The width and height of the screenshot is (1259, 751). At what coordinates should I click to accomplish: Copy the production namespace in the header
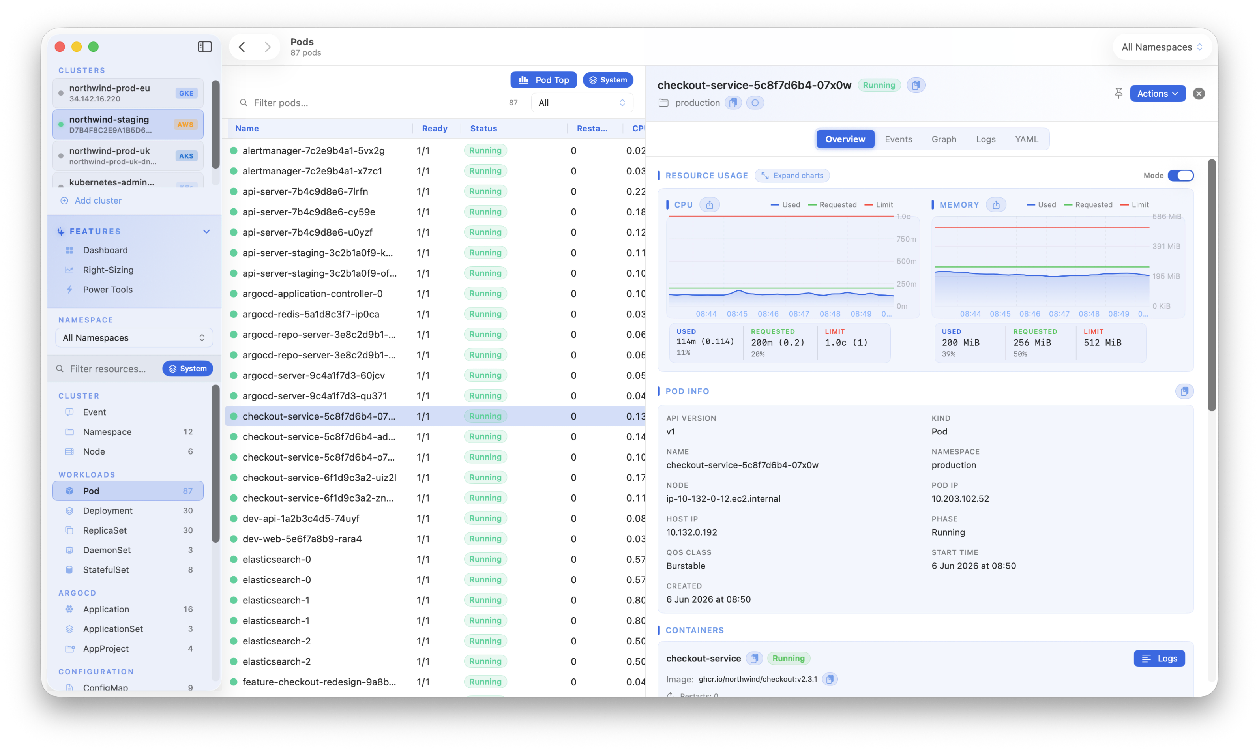pyautogui.click(x=733, y=103)
